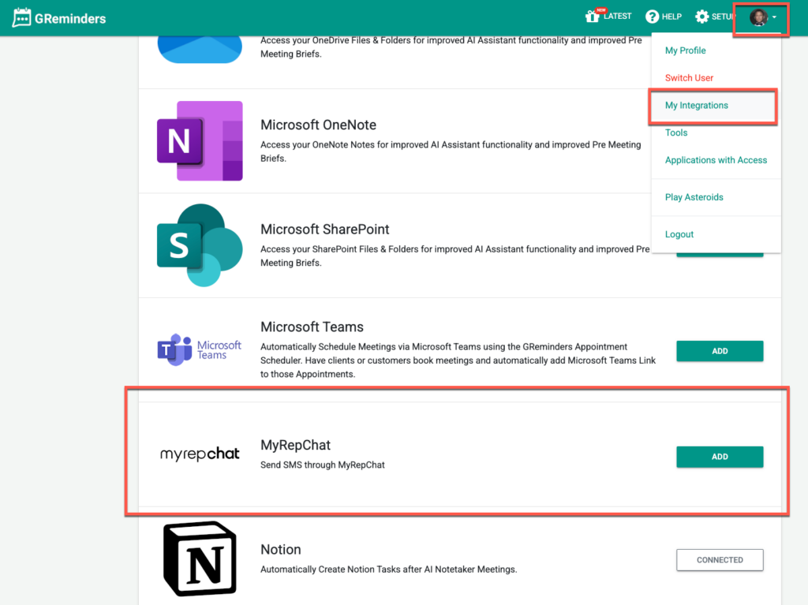Launch Play Asteroids from the menu
This screenshot has width=808, height=605.
(x=694, y=197)
